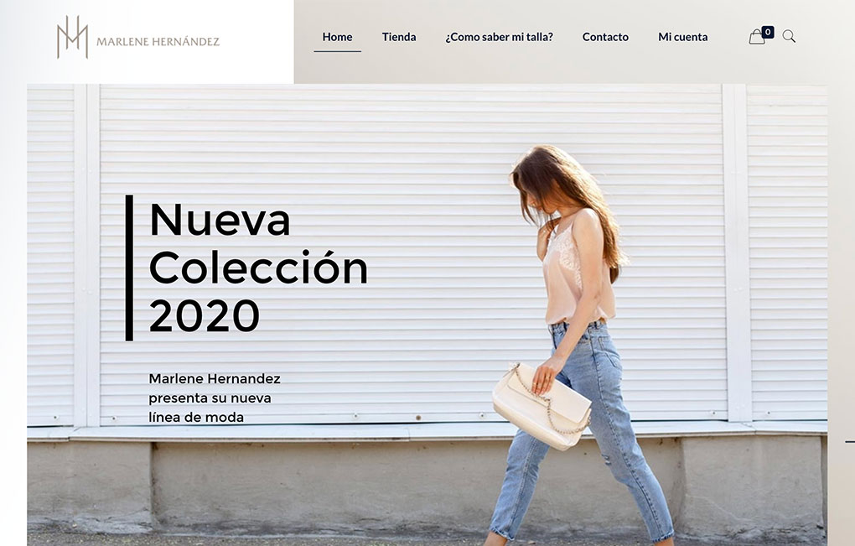Navigate to Contacto
The width and height of the screenshot is (855, 546).
pos(605,37)
